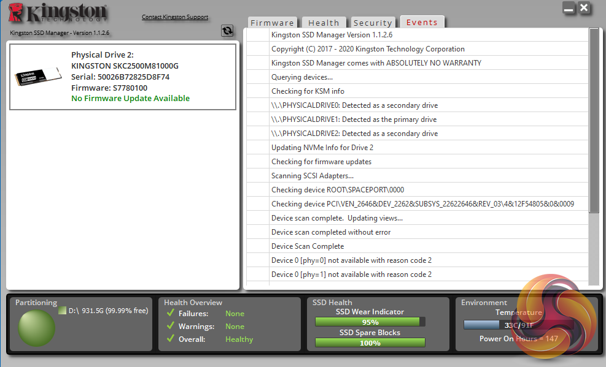606x367 pixels.
Task: Switch to the Health tab
Action: click(x=324, y=23)
